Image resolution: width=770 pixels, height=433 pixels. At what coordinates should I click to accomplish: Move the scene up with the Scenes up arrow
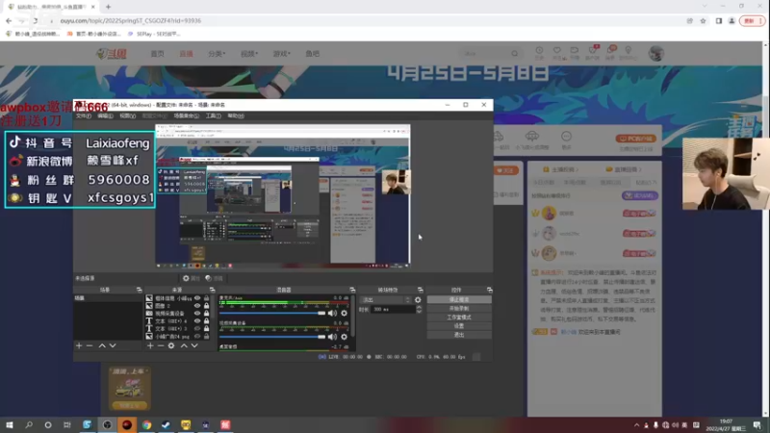pyautogui.click(x=102, y=345)
